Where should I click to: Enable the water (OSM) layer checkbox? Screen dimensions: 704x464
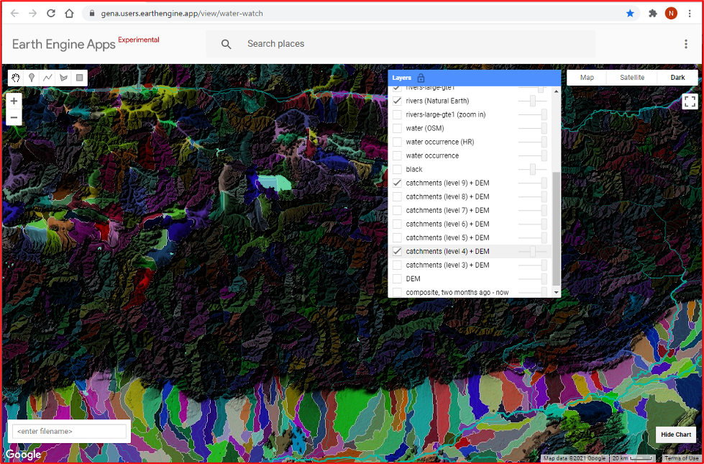[x=397, y=128]
